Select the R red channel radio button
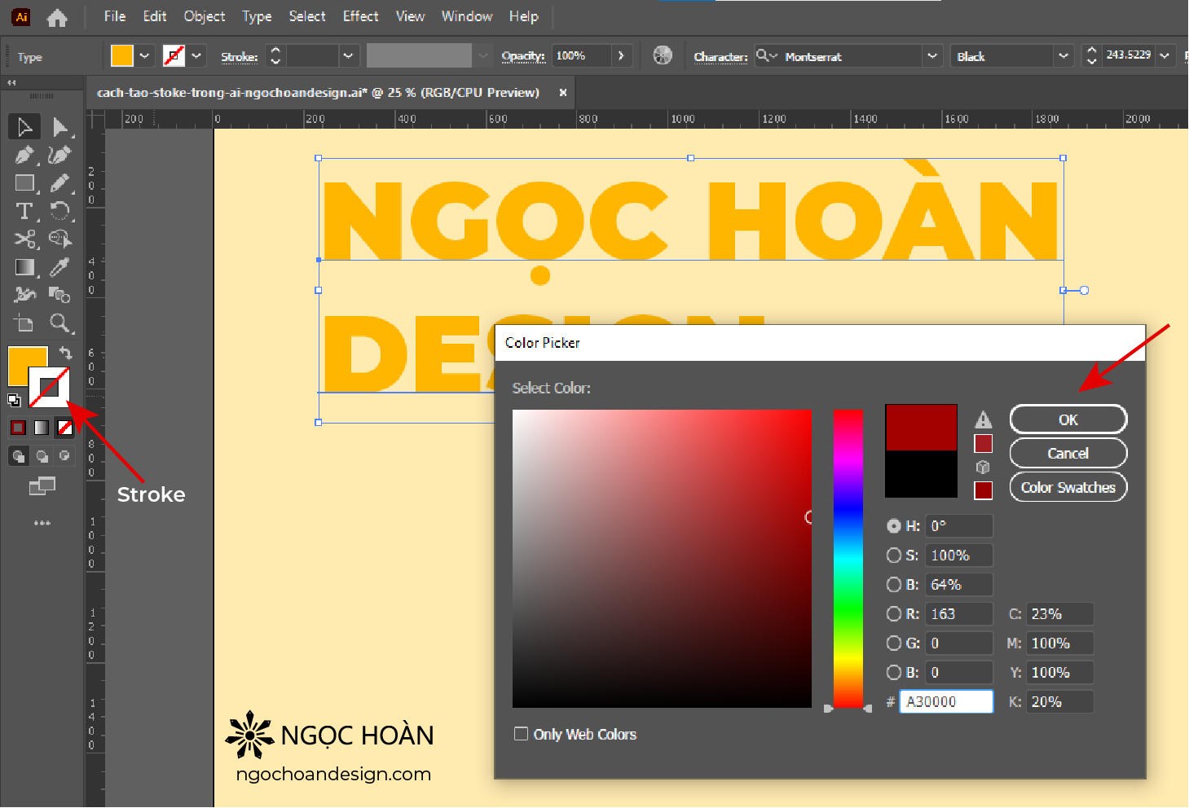1189x808 pixels. pos(894,614)
